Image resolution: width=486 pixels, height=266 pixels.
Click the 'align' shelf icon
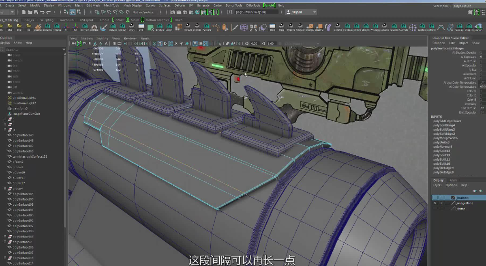click(x=169, y=27)
